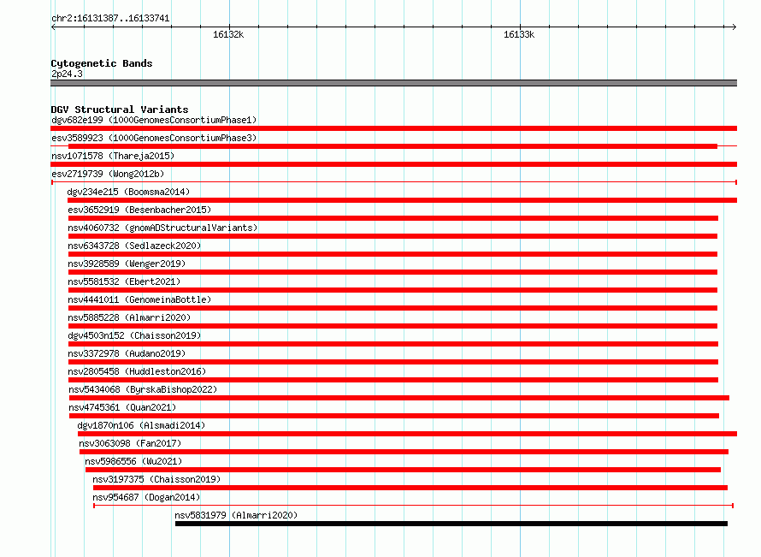Open the esv2719739 (Wong2012b) variant label
Image resolution: width=761 pixels, height=557 pixels.
click(108, 174)
